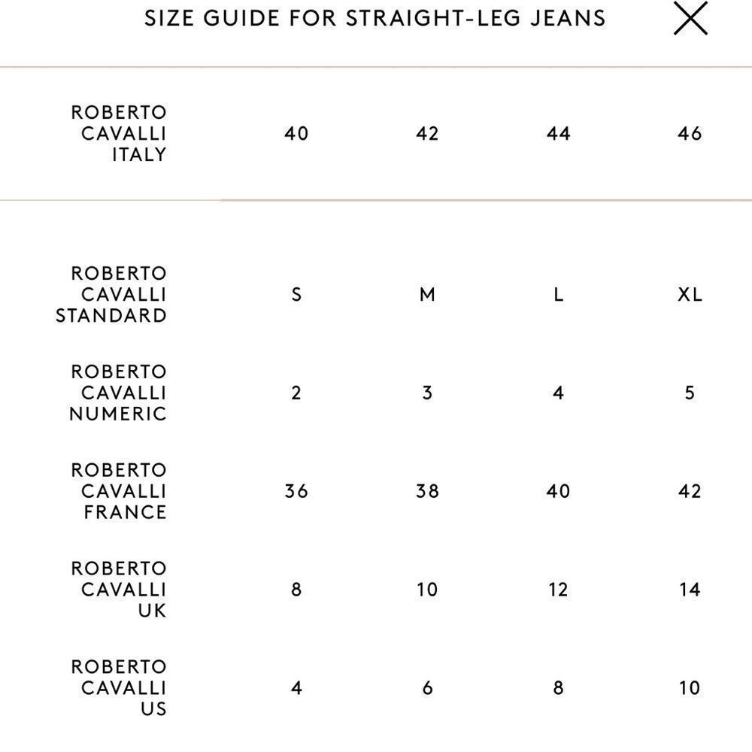Select numeric size 2

(x=297, y=393)
